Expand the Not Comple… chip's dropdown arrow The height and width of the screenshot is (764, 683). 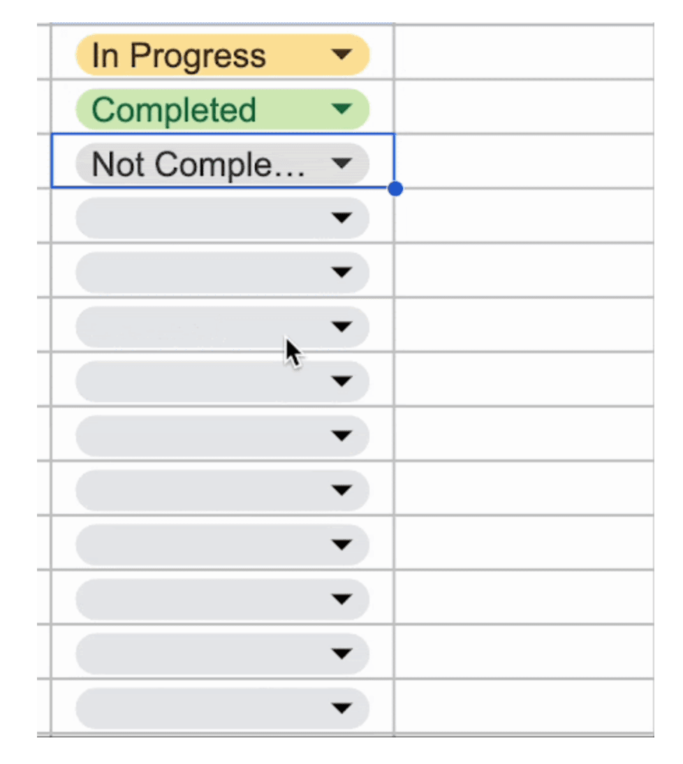point(341,163)
